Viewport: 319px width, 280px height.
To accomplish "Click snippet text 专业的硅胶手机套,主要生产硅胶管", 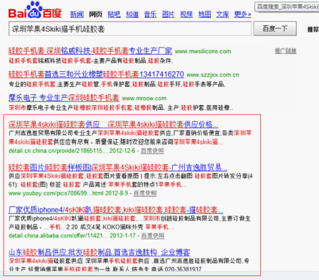I will [x=54, y=84].
